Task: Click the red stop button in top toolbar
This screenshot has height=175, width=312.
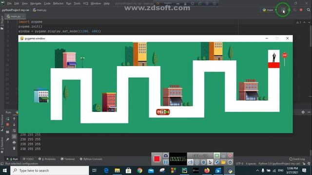Action: pyautogui.click(x=301, y=10)
